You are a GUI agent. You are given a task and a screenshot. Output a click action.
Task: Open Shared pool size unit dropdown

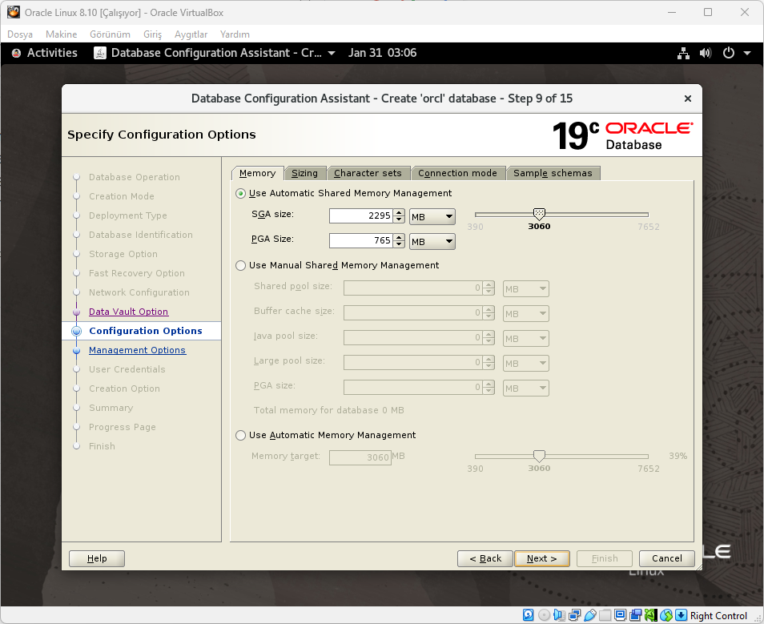point(525,288)
